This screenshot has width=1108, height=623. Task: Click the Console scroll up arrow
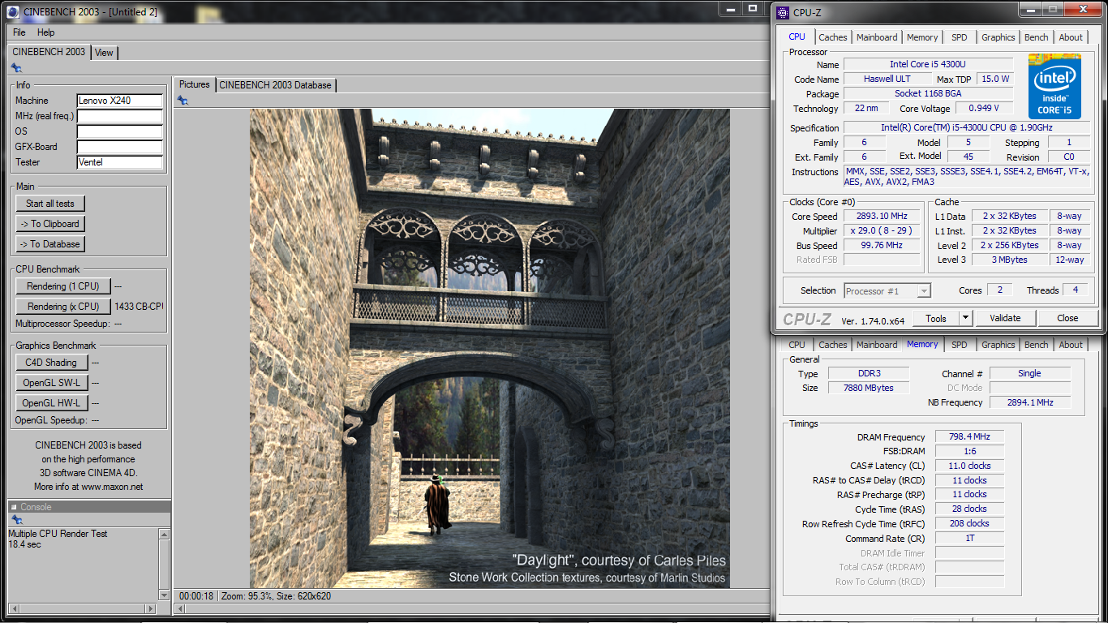(x=165, y=535)
